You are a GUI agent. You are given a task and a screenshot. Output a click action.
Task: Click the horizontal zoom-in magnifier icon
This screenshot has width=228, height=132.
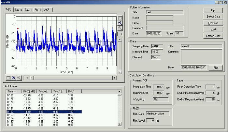14,78
